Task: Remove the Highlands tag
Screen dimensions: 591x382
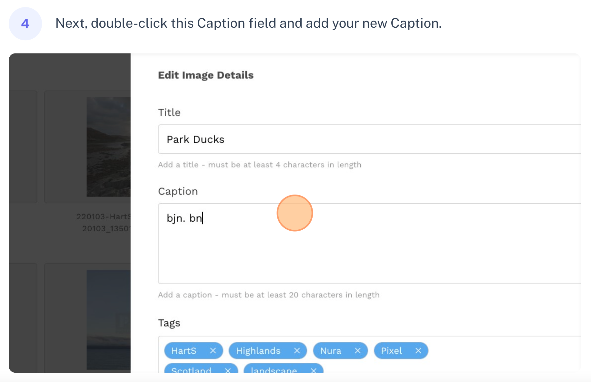Action: (297, 351)
